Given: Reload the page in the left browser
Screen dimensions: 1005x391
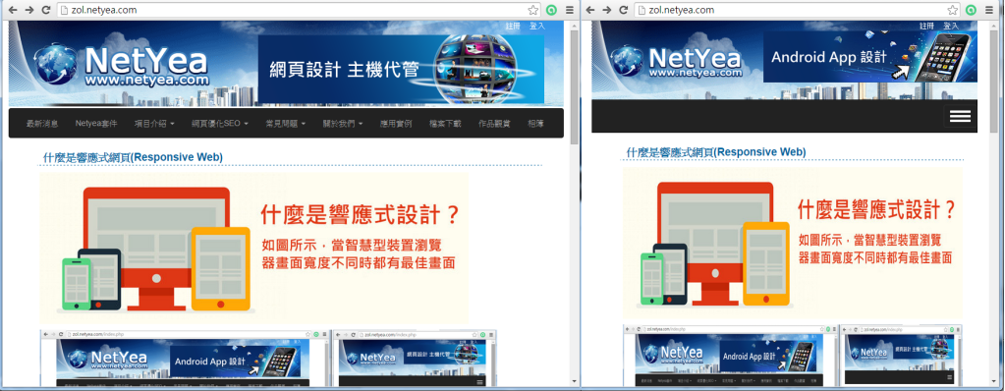Looking at the screenshot, I should tap(45, 10).
